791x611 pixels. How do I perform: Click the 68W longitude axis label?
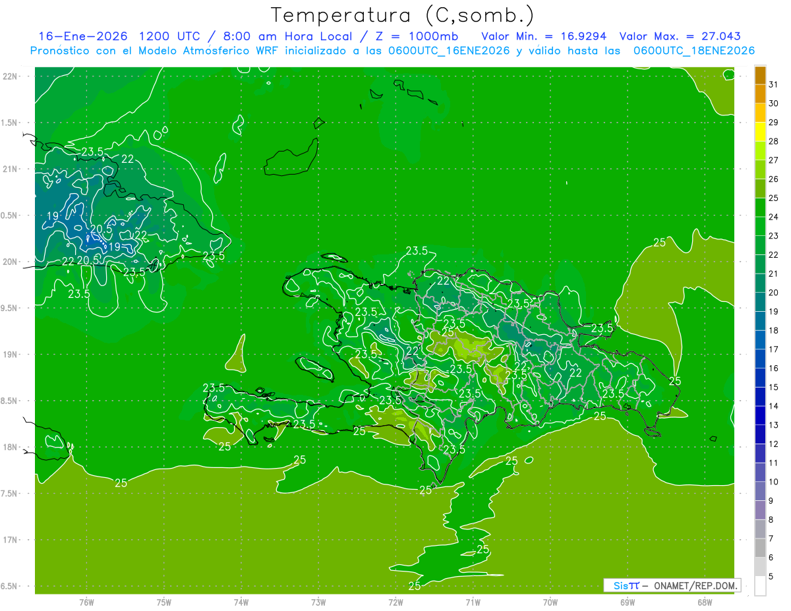tap(705, 602)
